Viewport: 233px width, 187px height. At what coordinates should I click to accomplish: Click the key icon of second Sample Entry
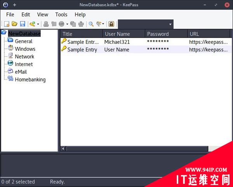click(64, 48)
